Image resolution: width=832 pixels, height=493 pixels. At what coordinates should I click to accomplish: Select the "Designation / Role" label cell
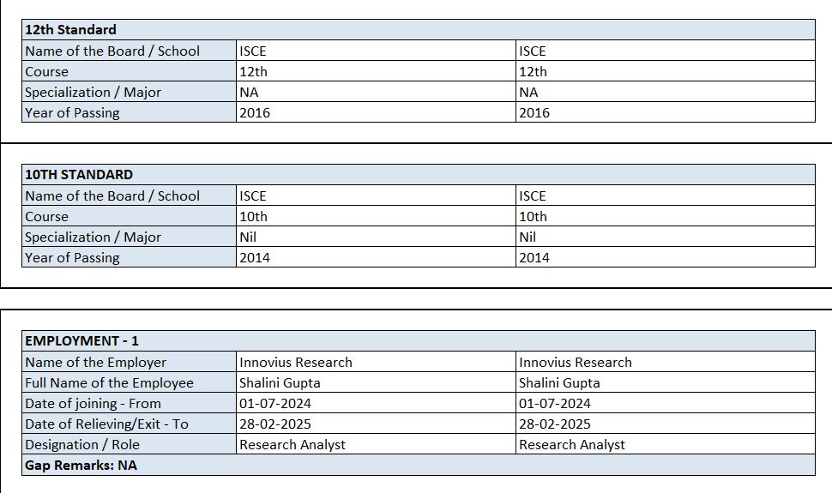pyautogui.click(x=82, y=445)
